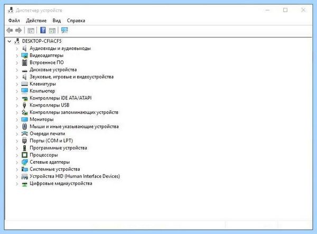The height and width of the screenshot is (234, 317).
Task: Open the Файл menu
Action: (x=14, y=21)
